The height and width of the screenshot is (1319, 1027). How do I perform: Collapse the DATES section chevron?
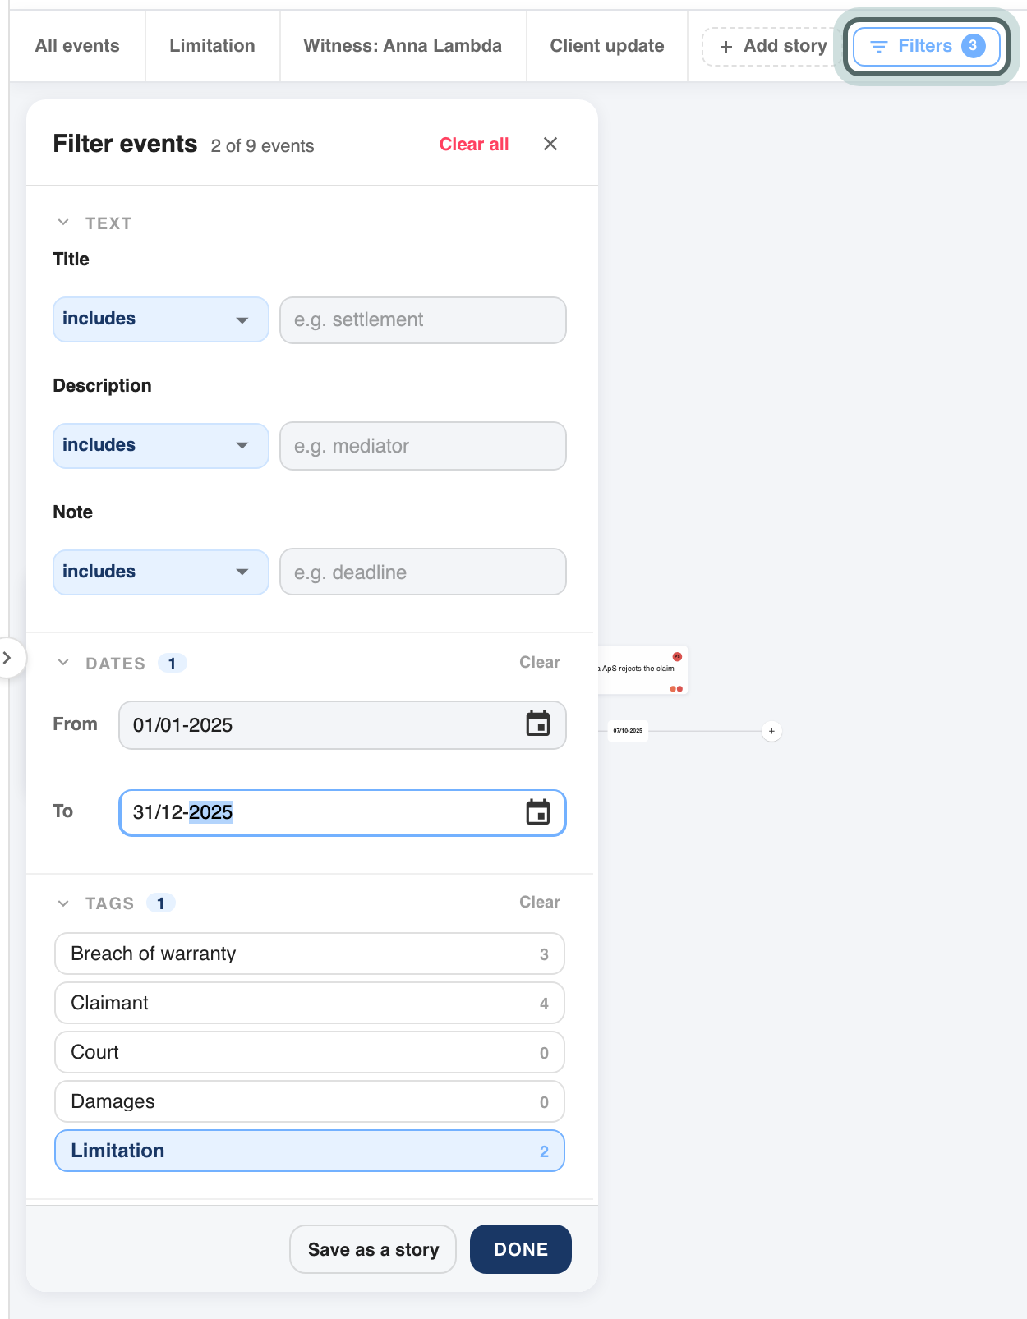click(63, 663)
